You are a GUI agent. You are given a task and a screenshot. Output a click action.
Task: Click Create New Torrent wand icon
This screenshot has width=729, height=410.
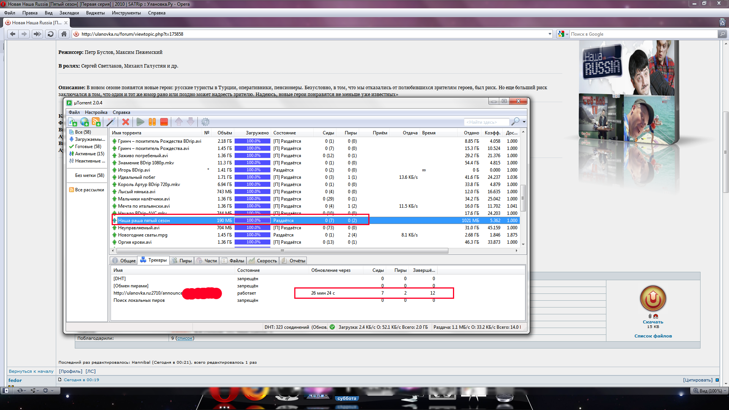coord(111,122)
